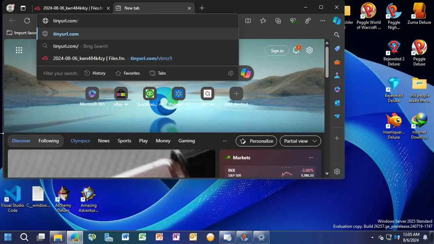Open the sidebar Games chess piece icon

click(x=337, y=76)
